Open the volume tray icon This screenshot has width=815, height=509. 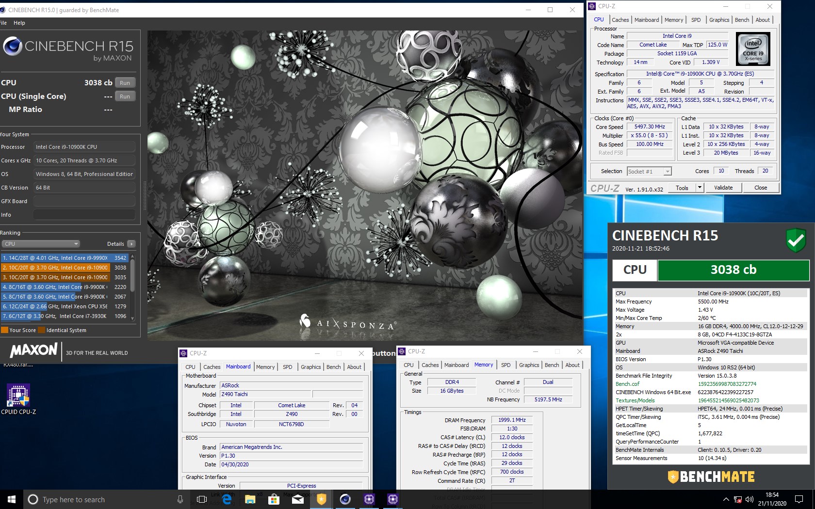(x=749, y=499)
